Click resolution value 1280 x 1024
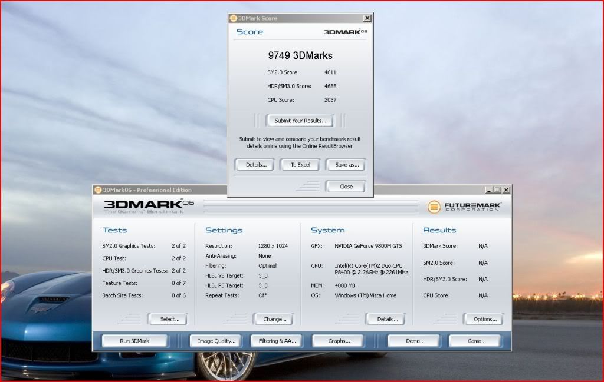The image size is (604, 382). 273,246
